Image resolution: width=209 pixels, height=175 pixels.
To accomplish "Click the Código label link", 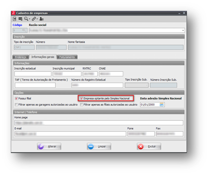I will 17,25.
